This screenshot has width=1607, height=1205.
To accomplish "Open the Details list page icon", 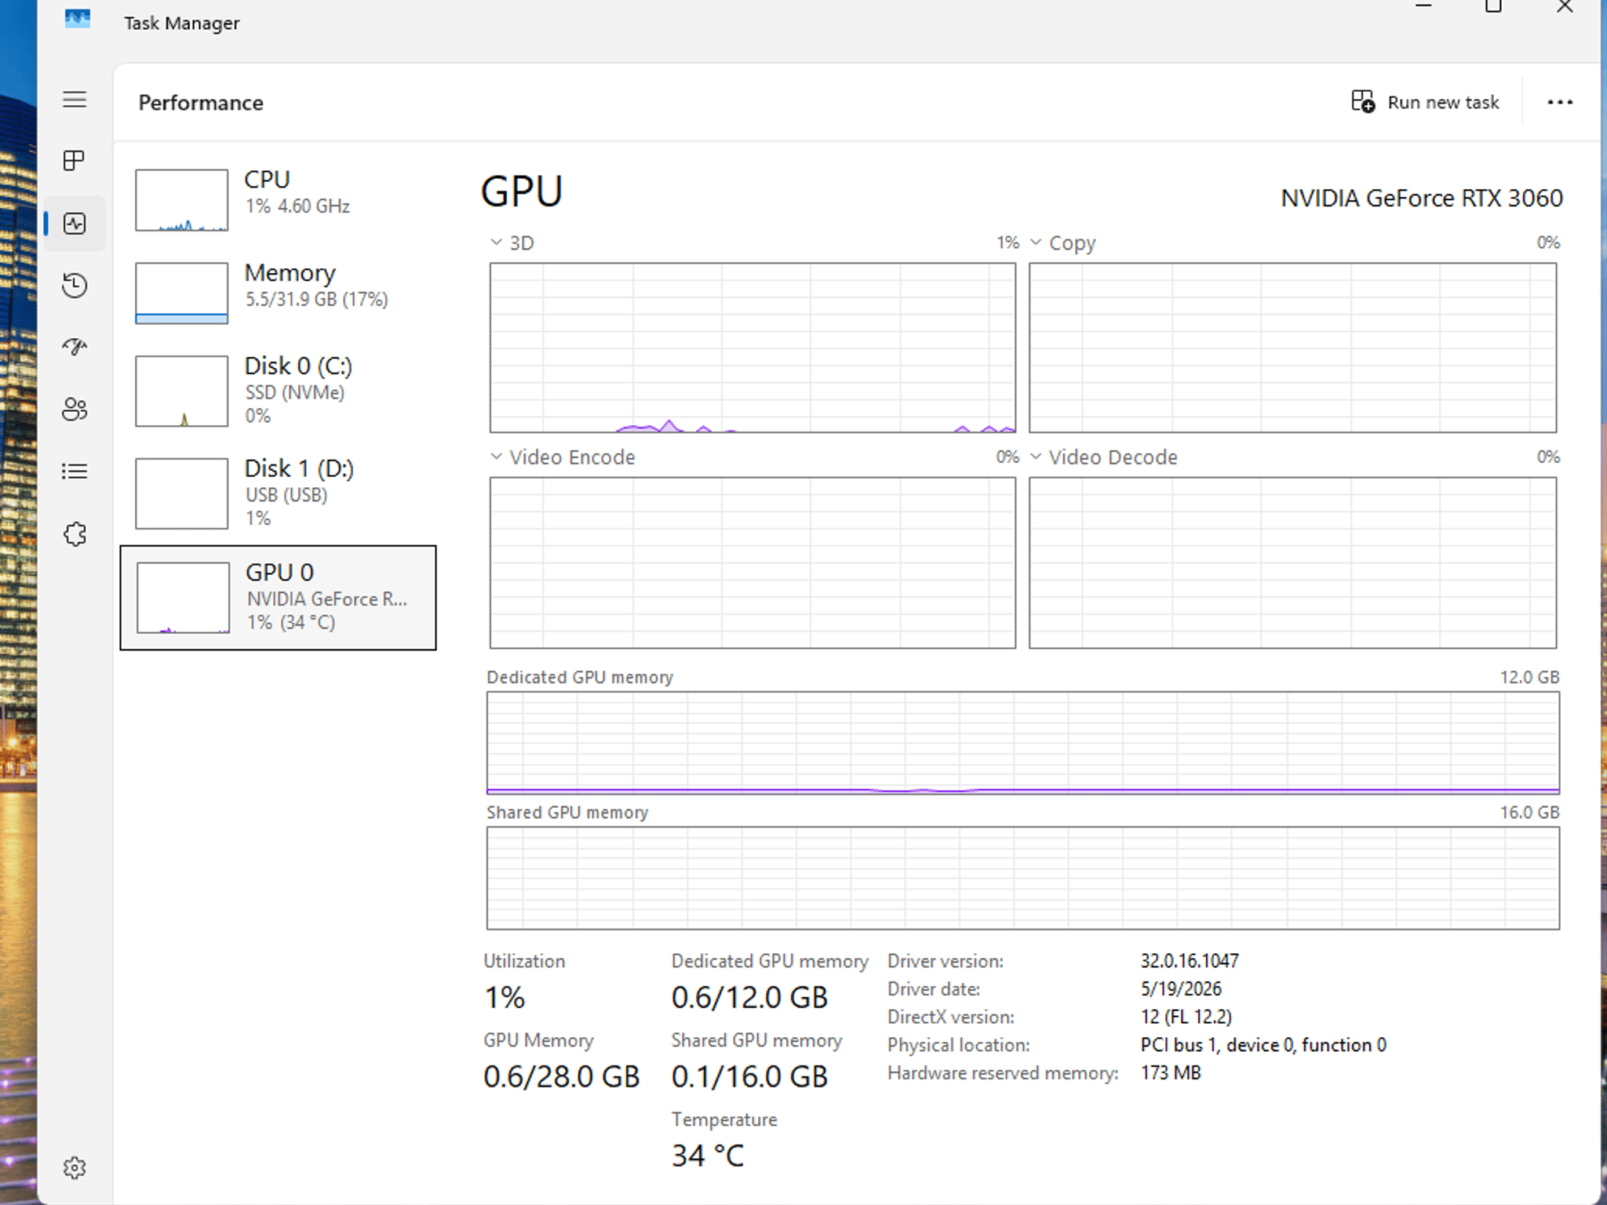I will [x=75, y=471].
